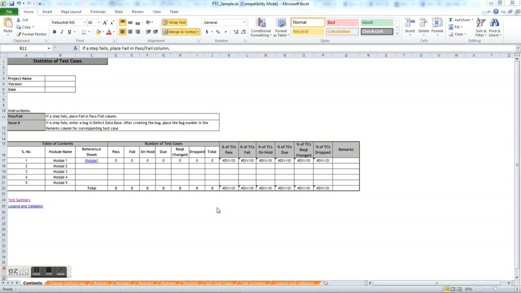The image size is (521, 293).
Task: Decrease font size with Shrink Font icon
Action: pos(112,23)
